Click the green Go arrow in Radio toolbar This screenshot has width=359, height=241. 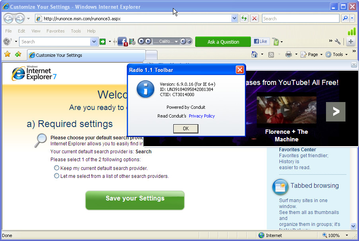103,42
